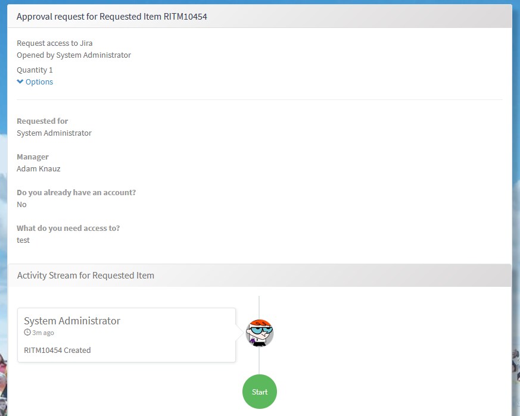Click the clock icon beside 3m ago
Screen dimensions: 520x416
pos(27,333)
